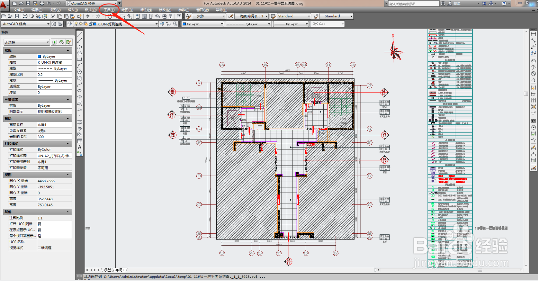The image size is (538, 281).
Task: Select the Arc draw tool
Action: tap(80, 65)
